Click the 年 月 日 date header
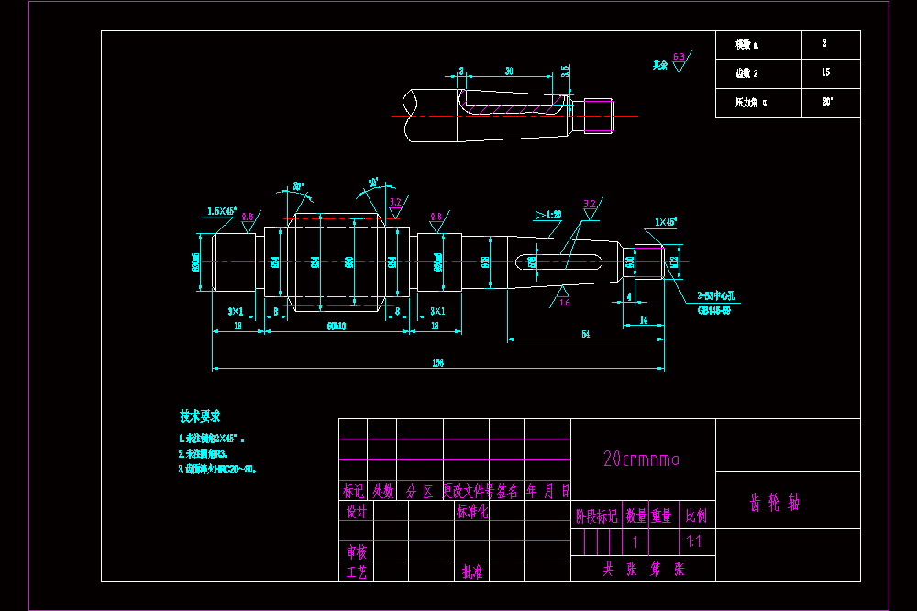 pyautogui.click(x=547, y=491)
